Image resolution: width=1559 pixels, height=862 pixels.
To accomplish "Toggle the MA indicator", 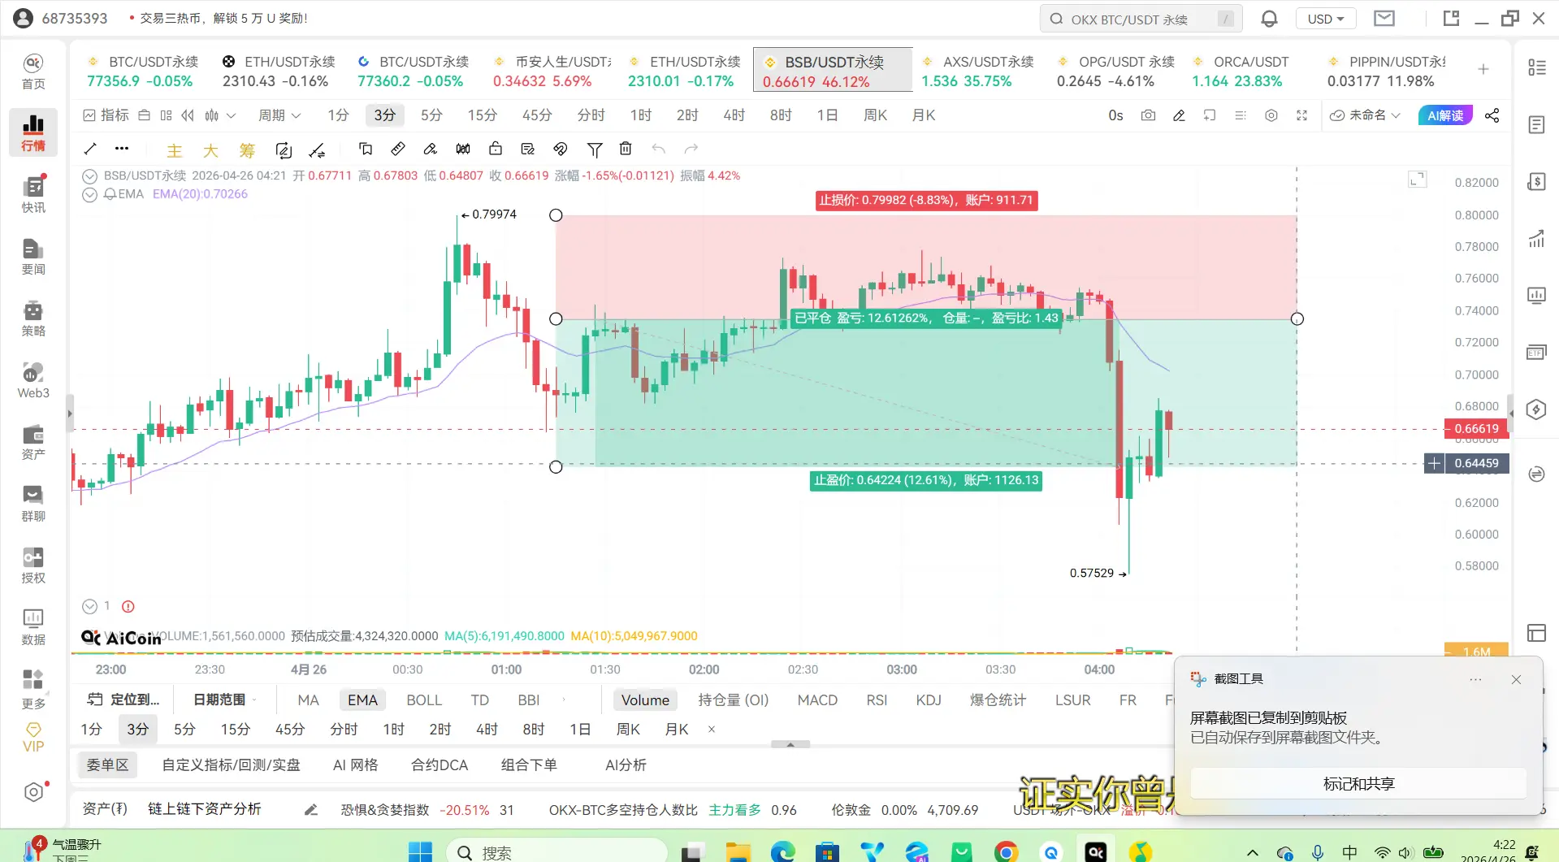I will tap(308, 700).
